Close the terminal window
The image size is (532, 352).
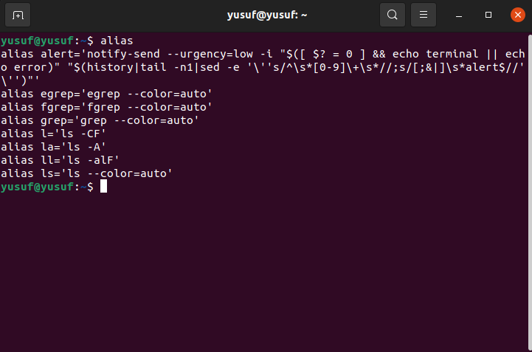click(x=518, y=15)
